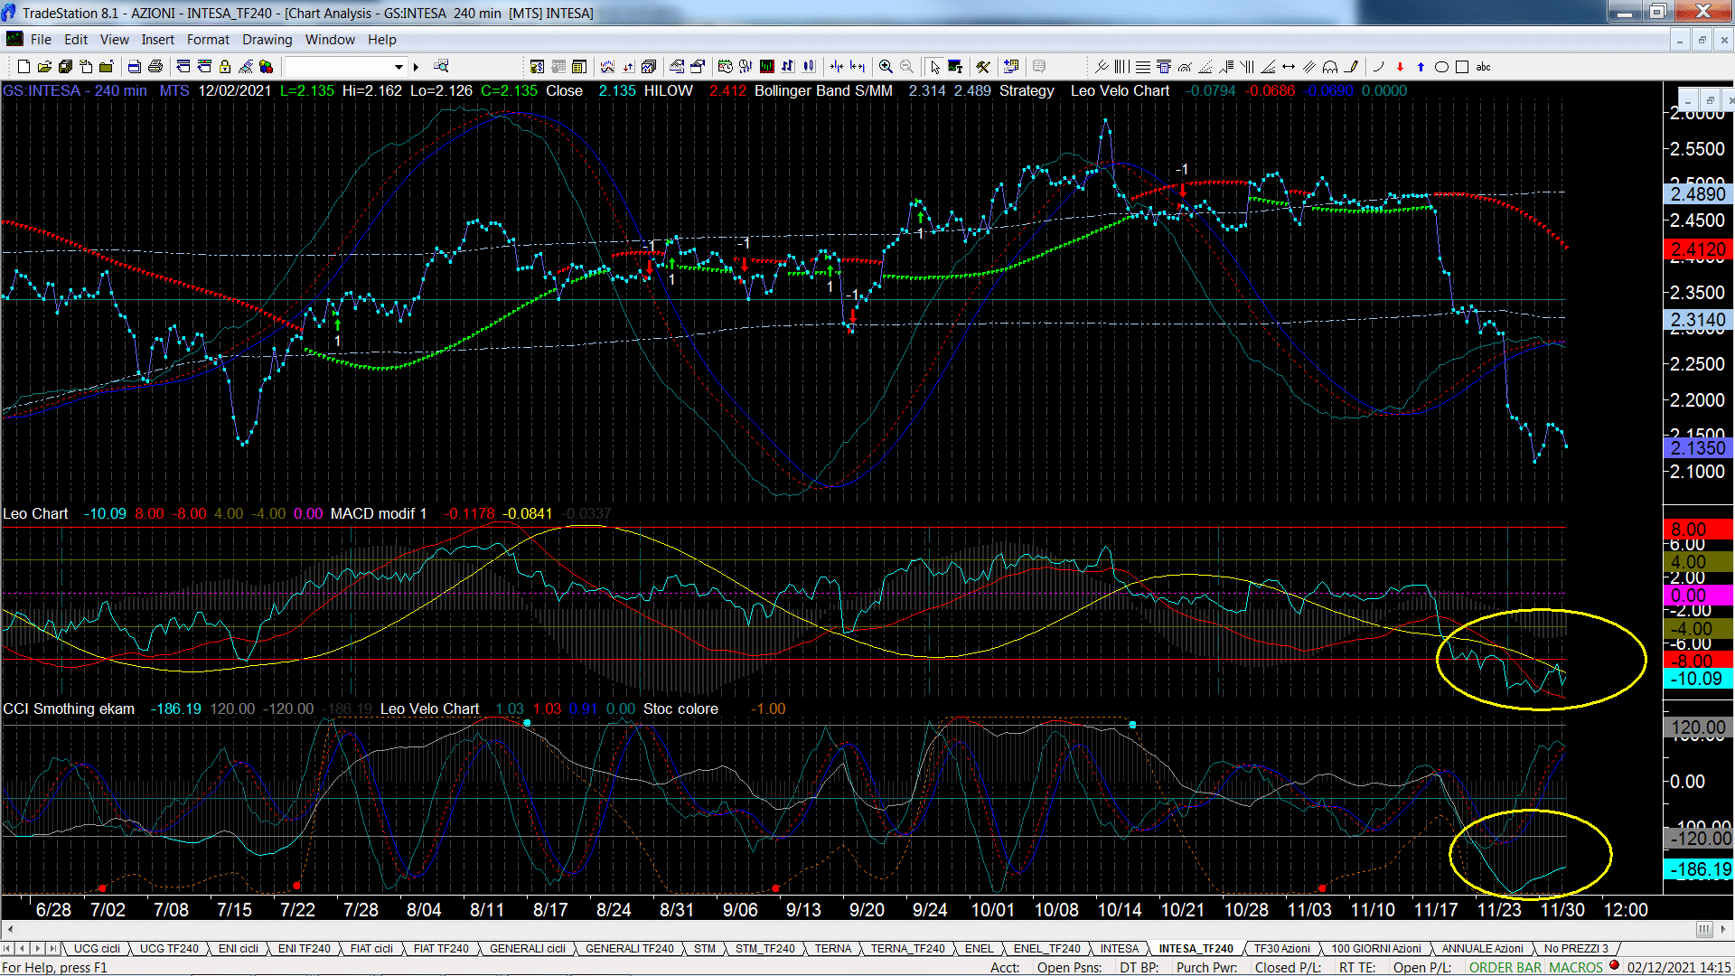1735x976 pixels.
Task: Select the Rectangle drawing tool
Action: [1462, 66]
